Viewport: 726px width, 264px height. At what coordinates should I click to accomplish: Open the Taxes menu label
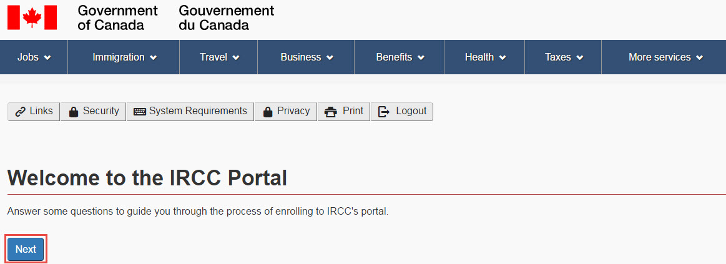[558, 57]
